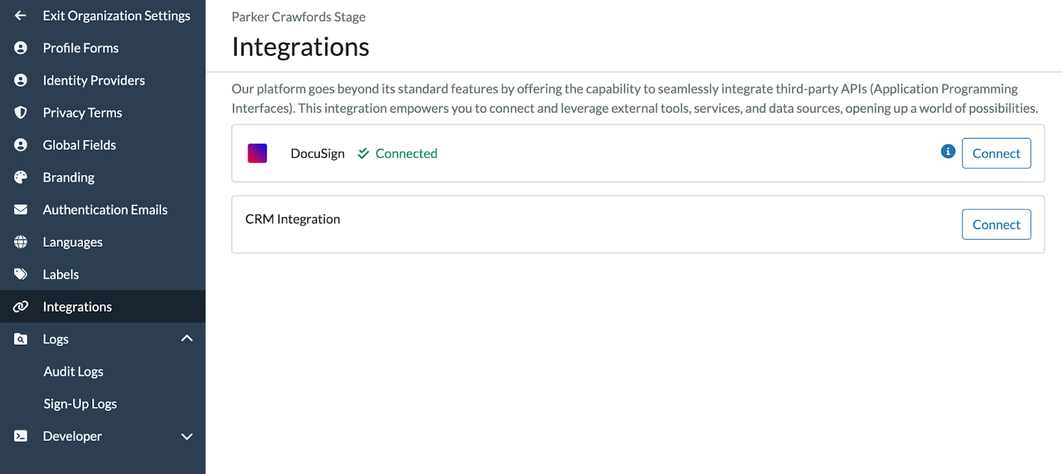This screenshot has width=1062, height=474.
Task: Click the Profile Forms person icon
Action: 21,47
